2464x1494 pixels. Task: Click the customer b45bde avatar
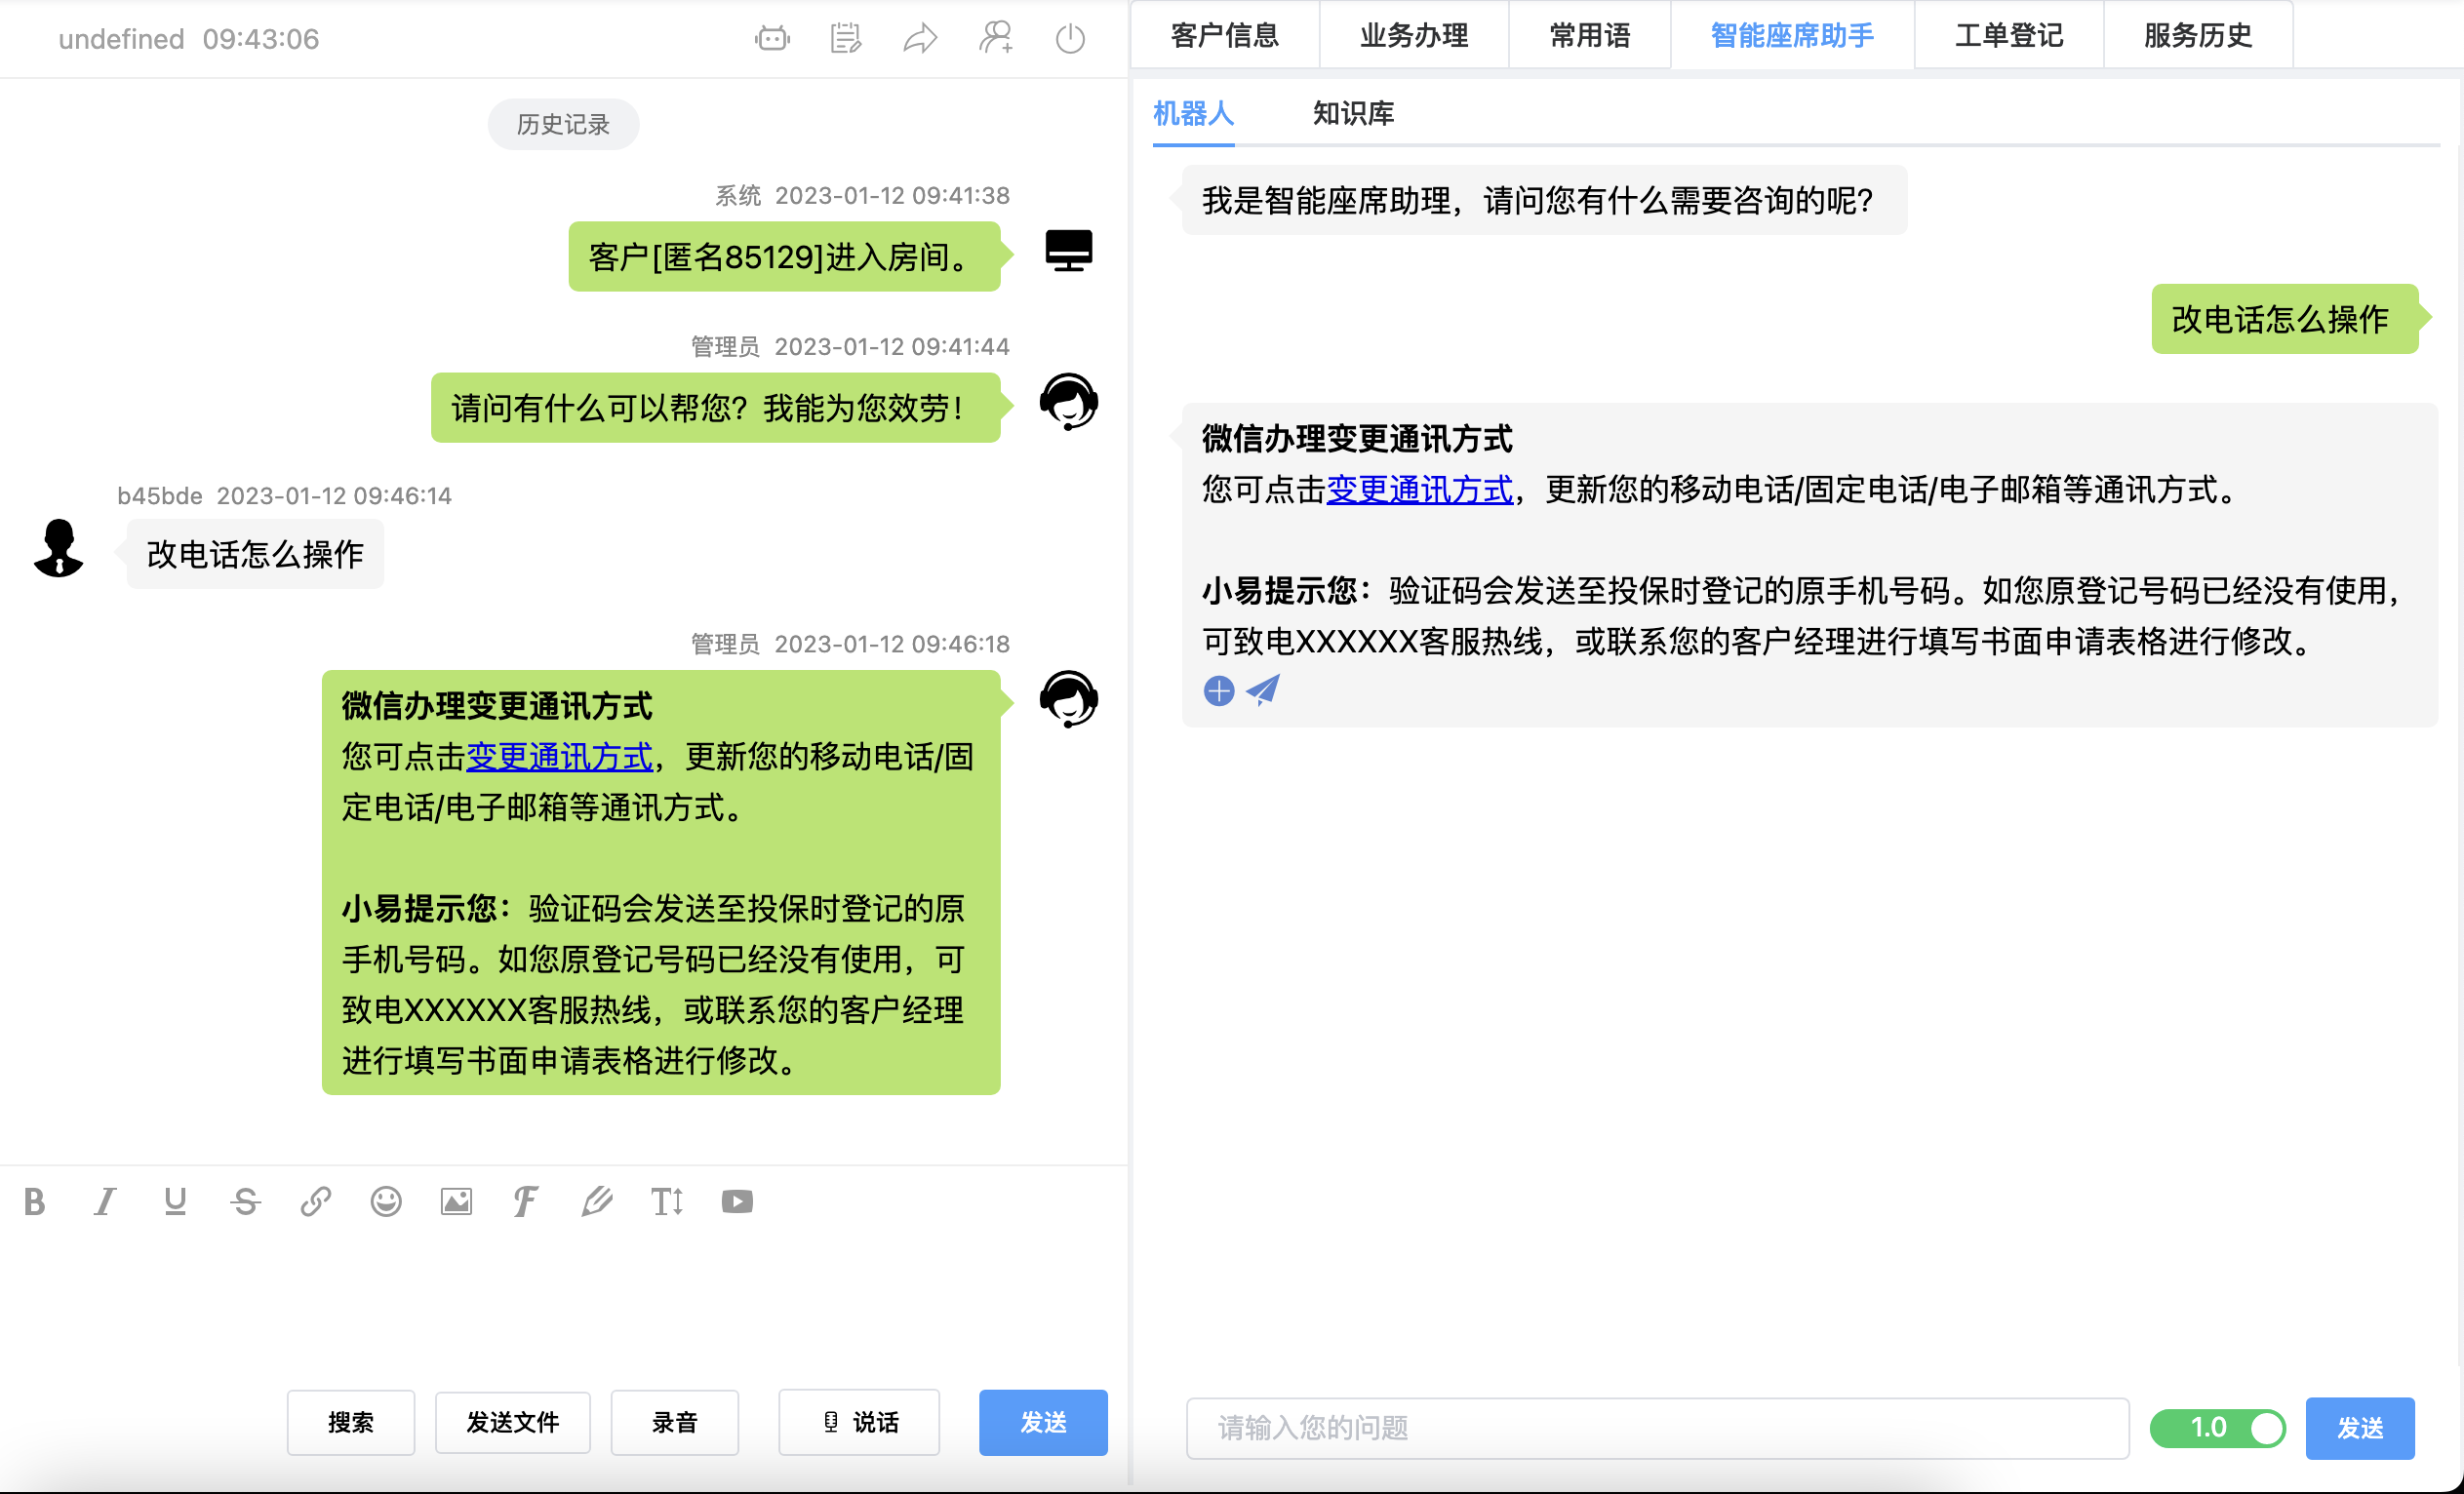point(59,548)
